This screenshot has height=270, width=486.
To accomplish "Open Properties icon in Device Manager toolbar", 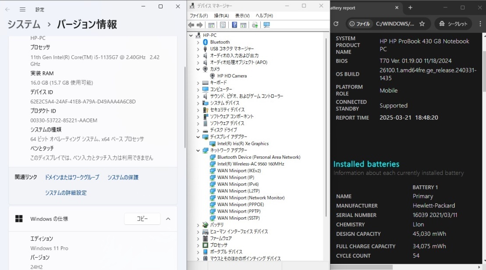I will click(223, 25).
